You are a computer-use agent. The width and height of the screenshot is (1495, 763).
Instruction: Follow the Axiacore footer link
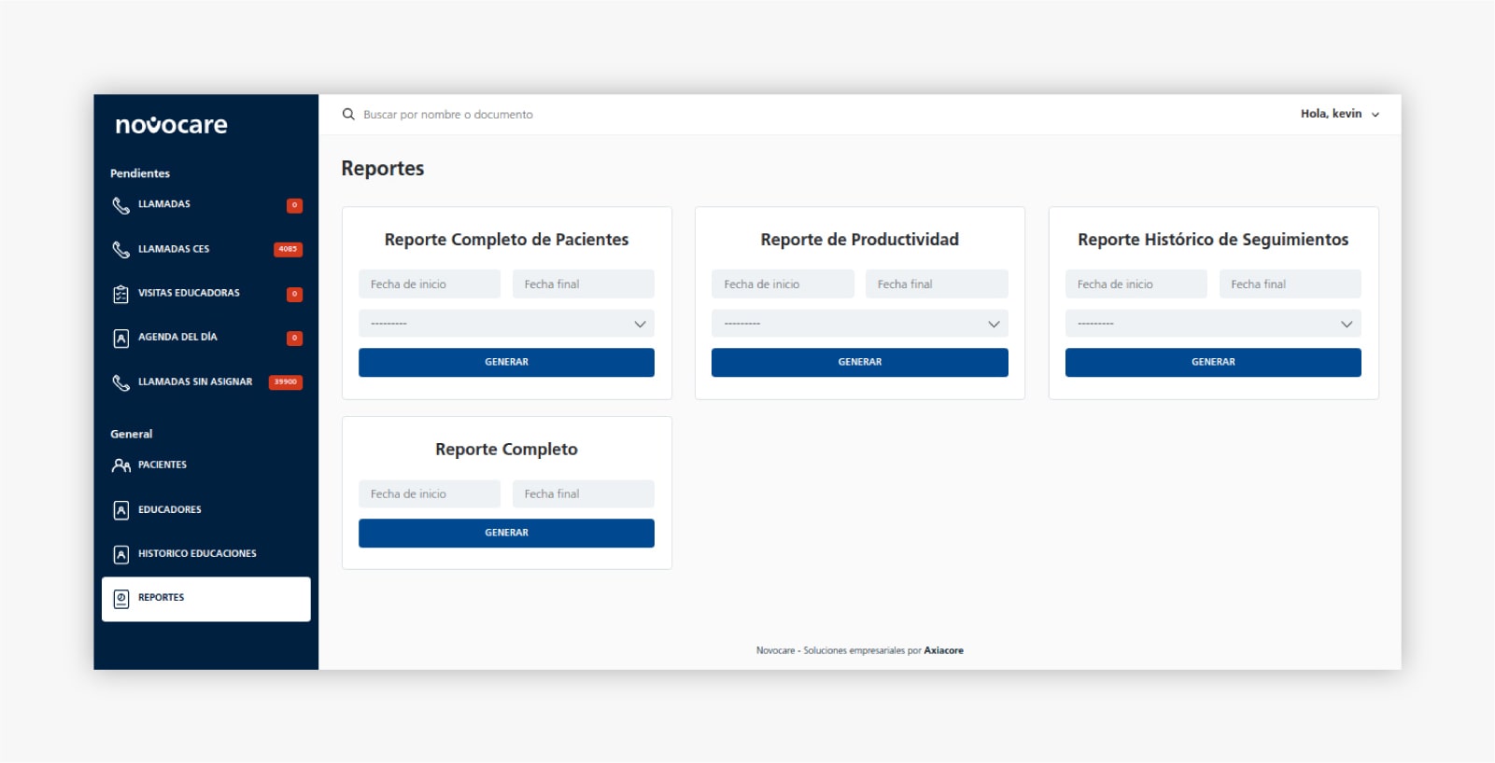pyautogui.click(x=943, y=650)
